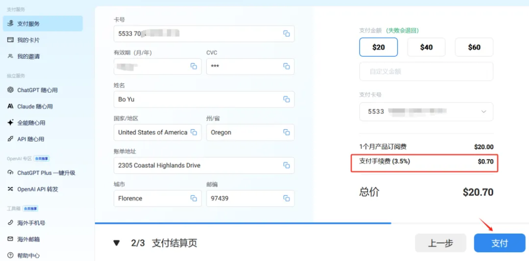Viewport: 529px width, 261px height.
Task: Select the $20 payment amount
Action: click(379, 47)
